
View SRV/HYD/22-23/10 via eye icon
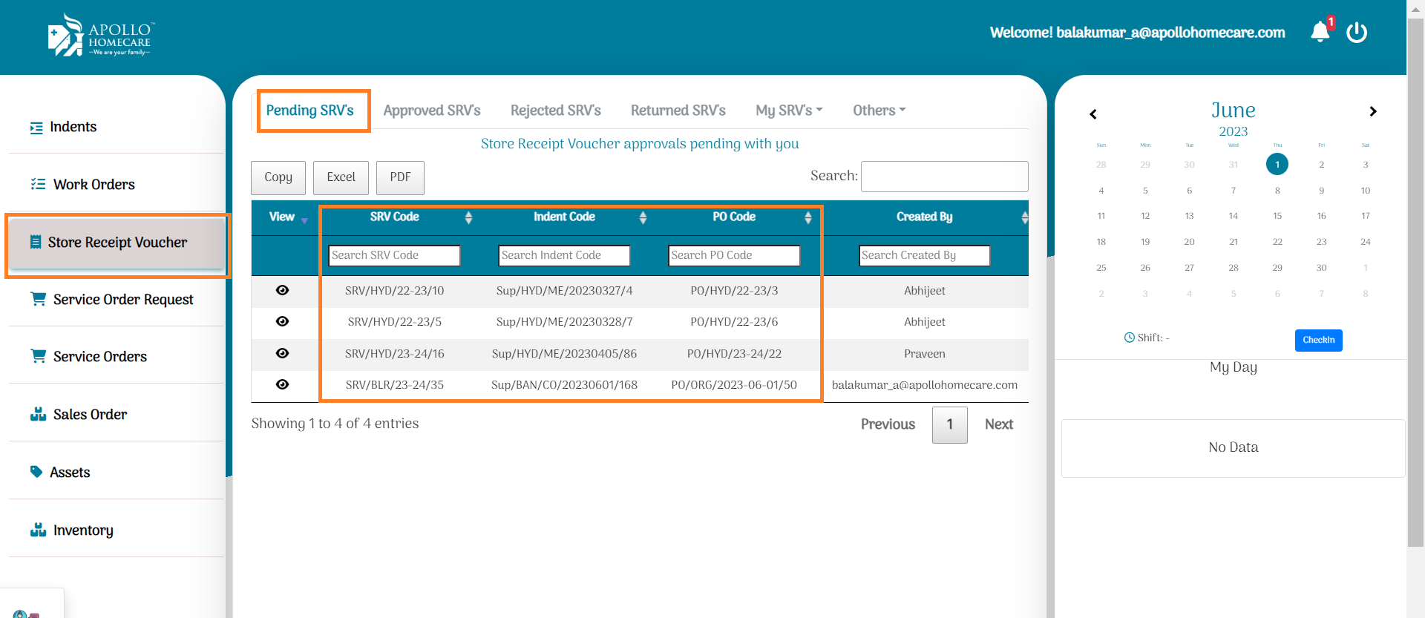282,290
